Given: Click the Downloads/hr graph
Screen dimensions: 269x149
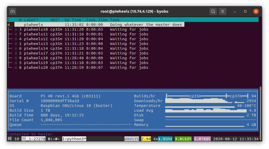Looking at the screenshot, I should tap(205, 101).
